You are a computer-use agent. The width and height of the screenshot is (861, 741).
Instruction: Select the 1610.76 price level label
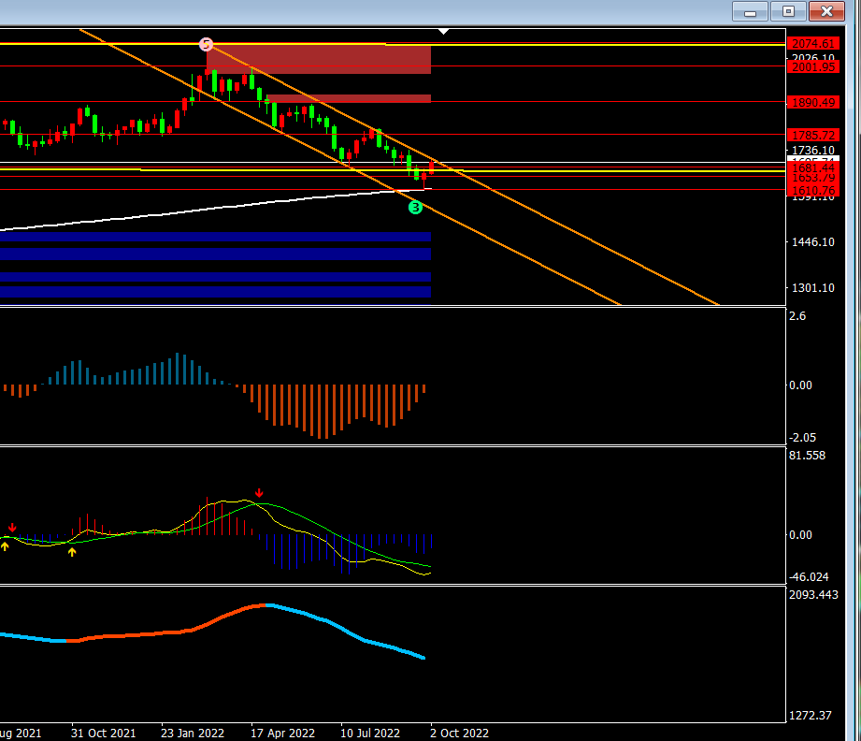click(x=813, y=191)
